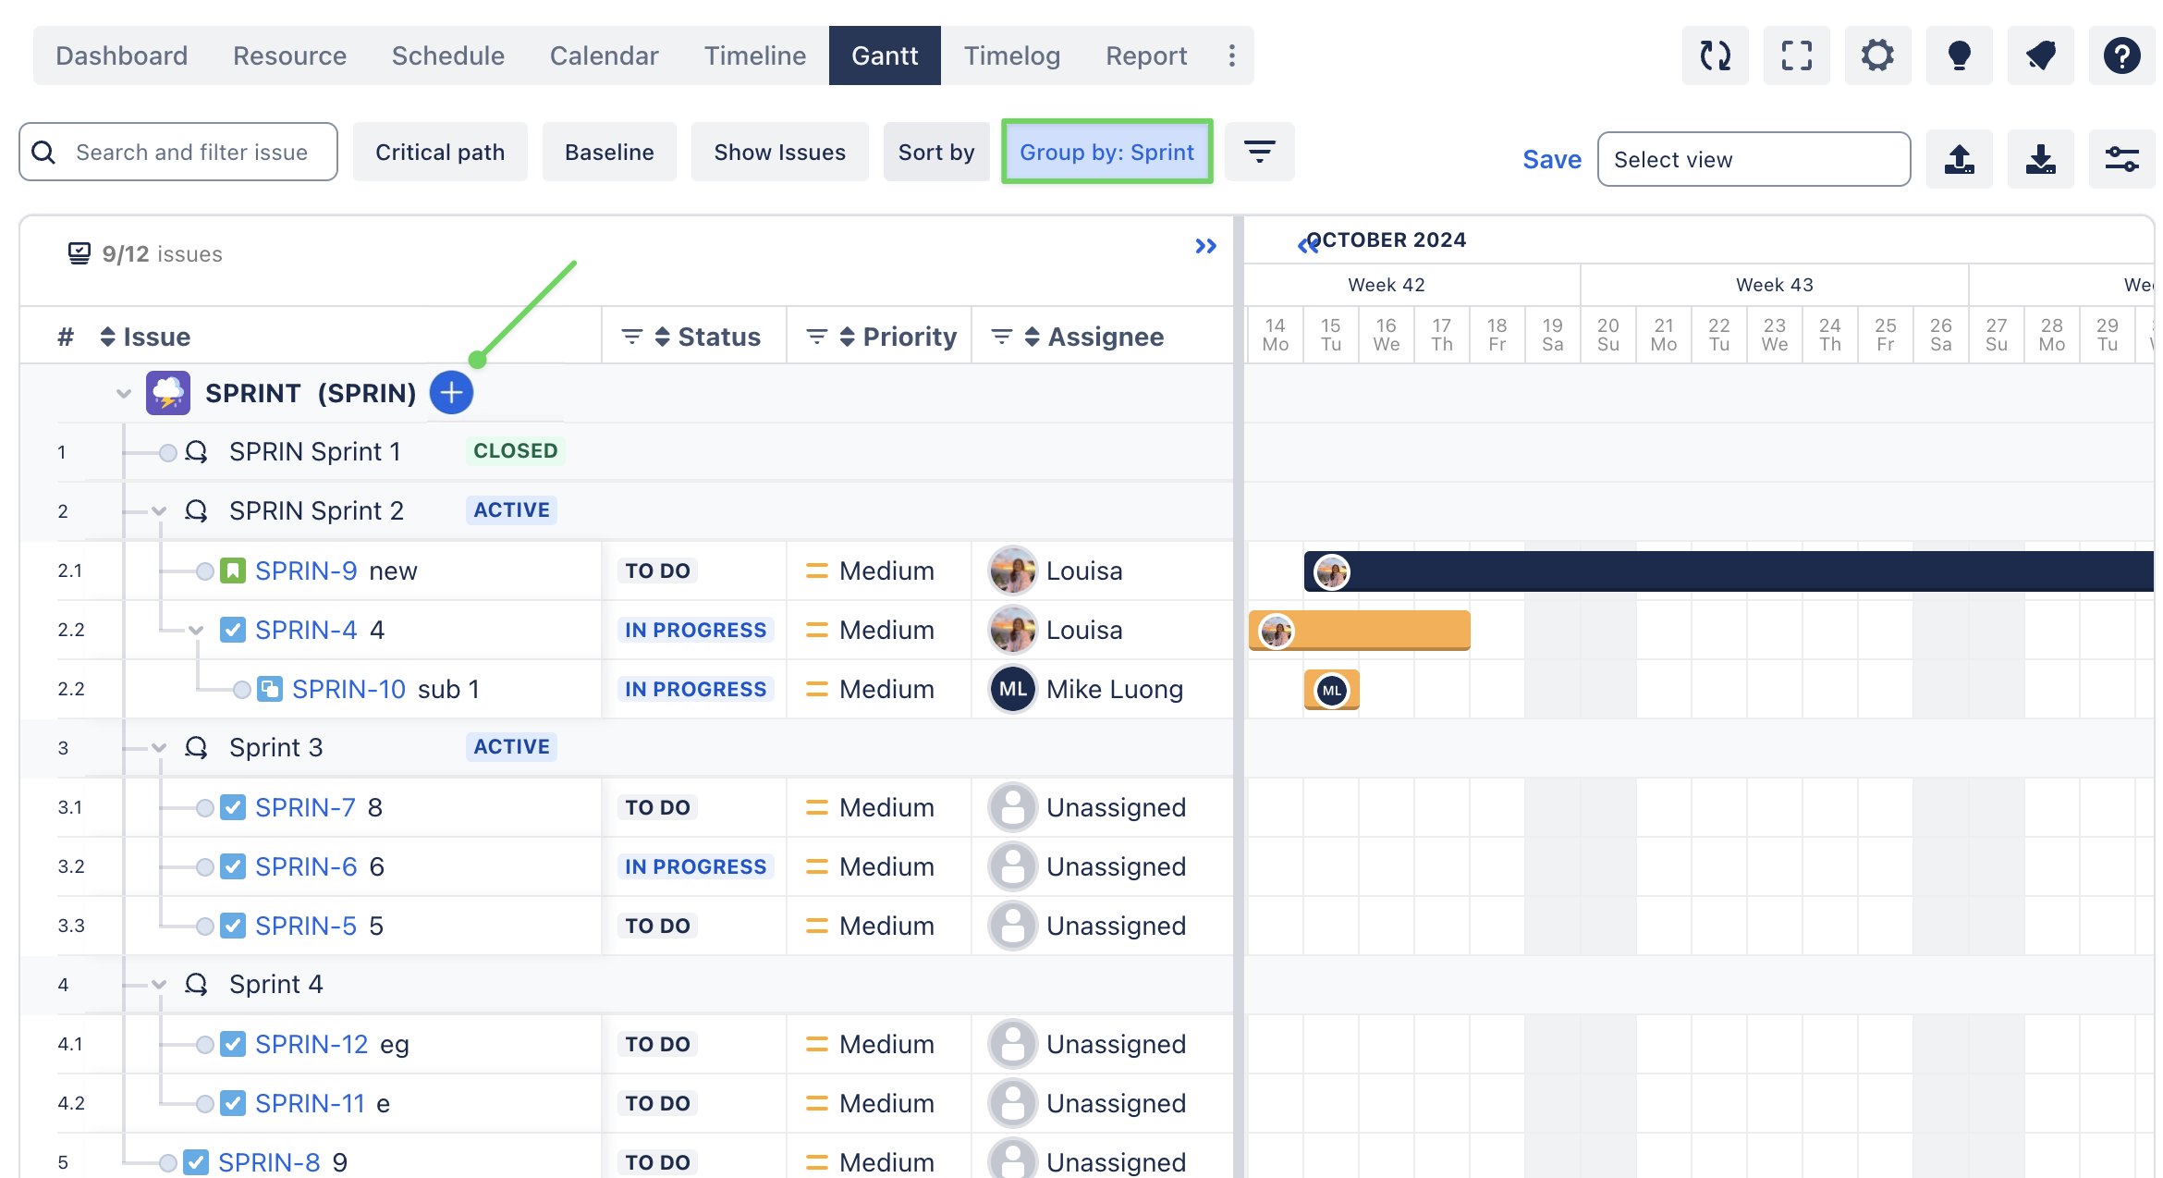This screenshot has width=2163, height=1178.
Task: Click the Save link
Action: coord(1552,159)
